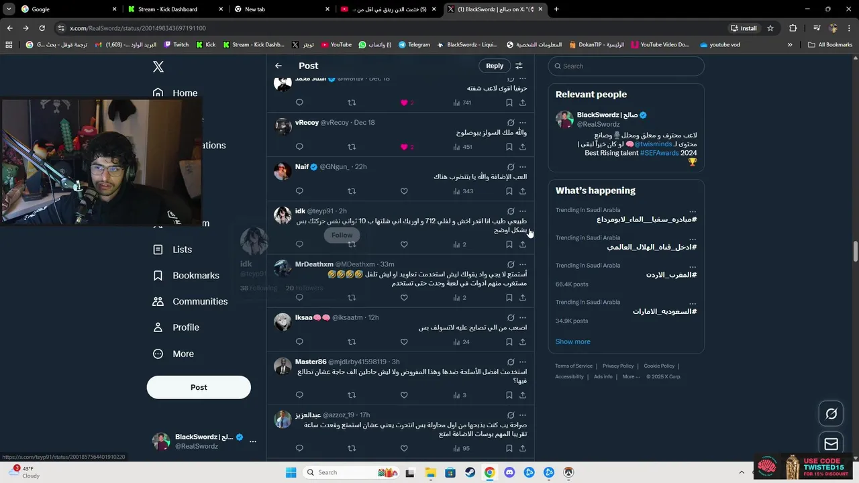Open Terms of Service link
The image size is (859, 483).
pos(574,366)
